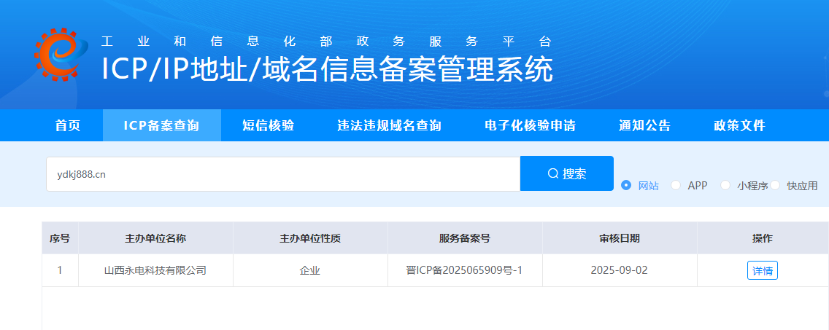Click the 主办单位名称 column header
Screen dimensions: 829x330
tap(155, 238)
